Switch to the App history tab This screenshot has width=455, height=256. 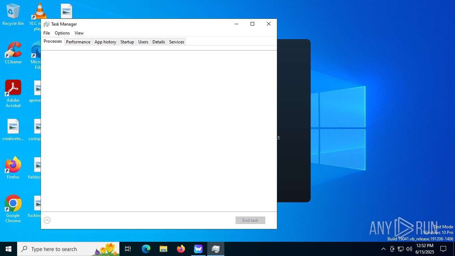[x=105, y=42]
